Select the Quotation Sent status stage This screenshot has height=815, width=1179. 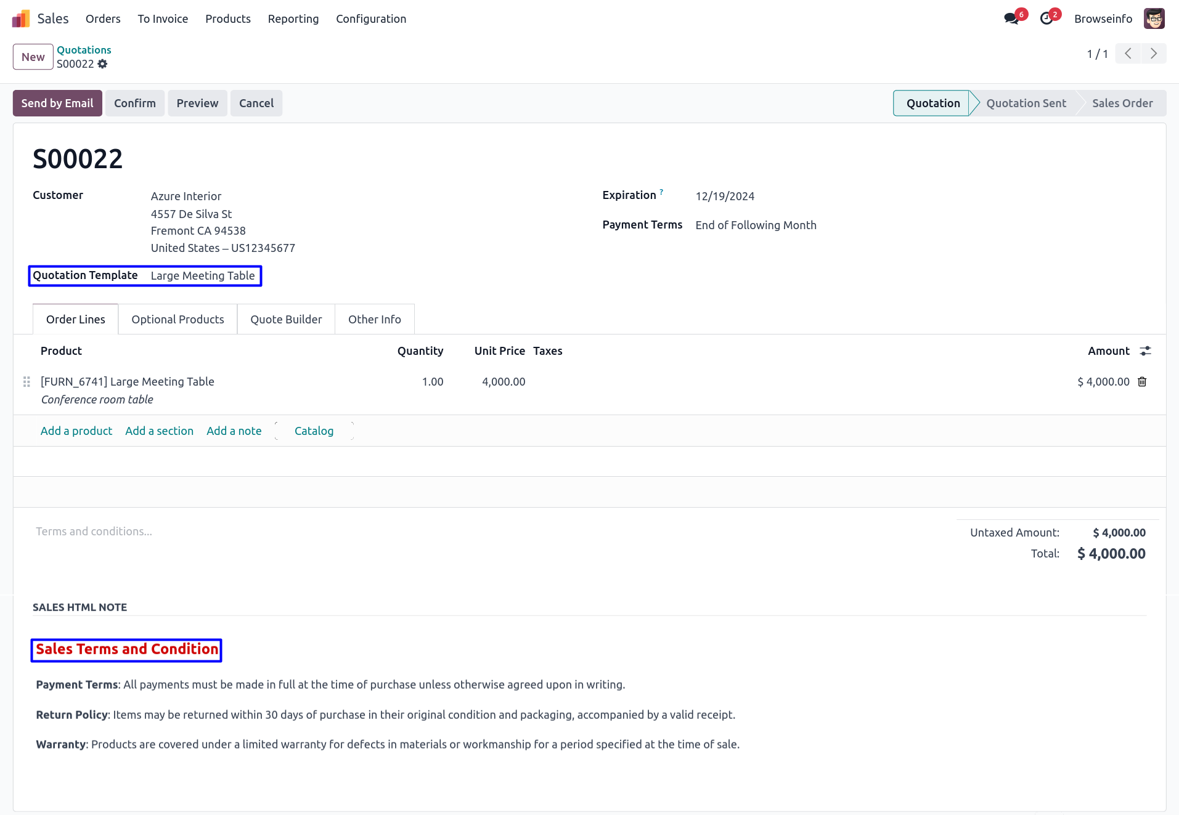point(1026,103)
